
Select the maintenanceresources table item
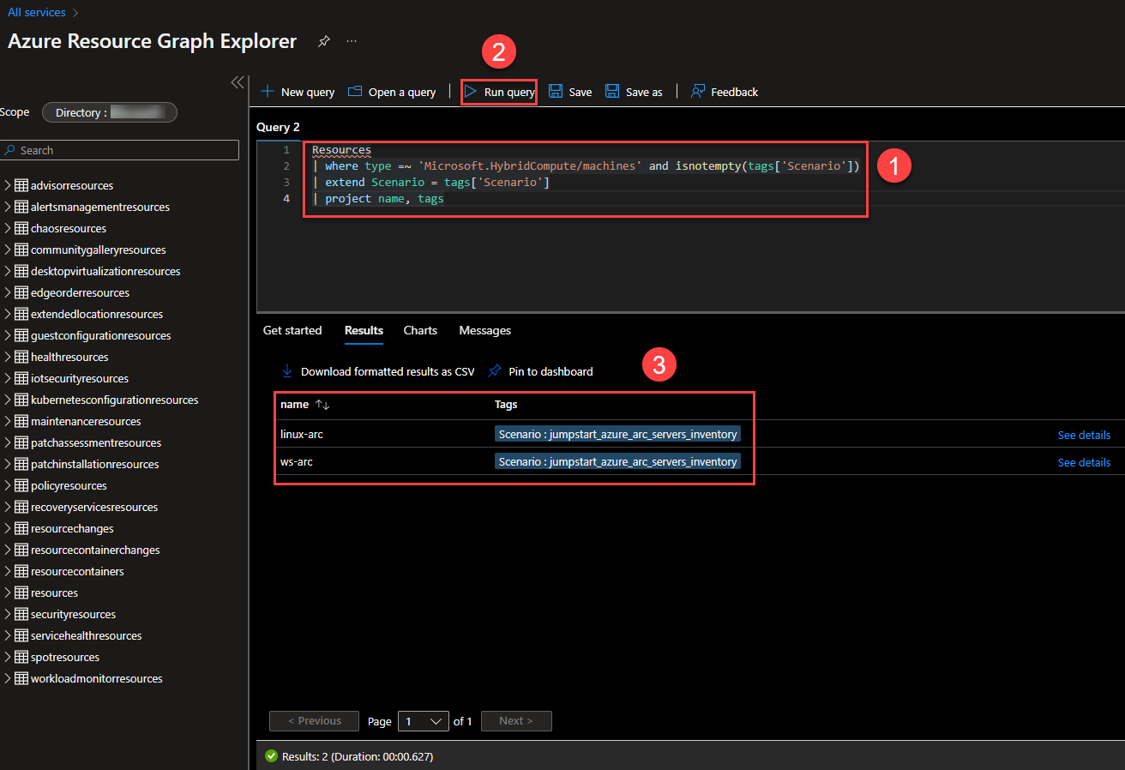click(86, 421)
